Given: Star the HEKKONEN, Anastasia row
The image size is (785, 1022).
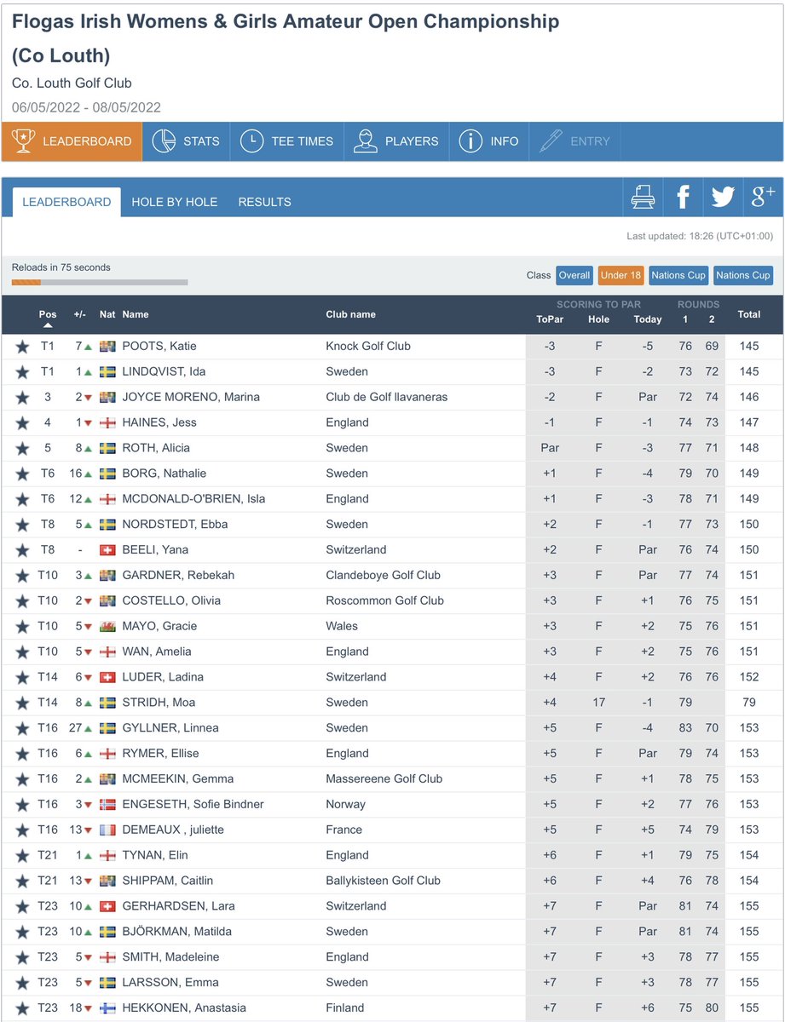Looking at the screenshot, I should point(21,1008).
